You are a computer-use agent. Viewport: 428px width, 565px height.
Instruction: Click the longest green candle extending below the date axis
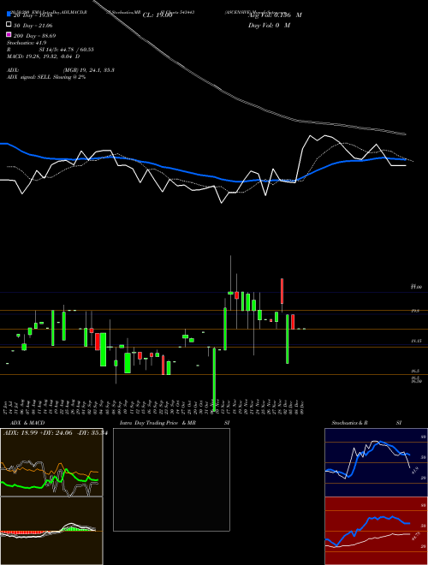coord(214,379)
